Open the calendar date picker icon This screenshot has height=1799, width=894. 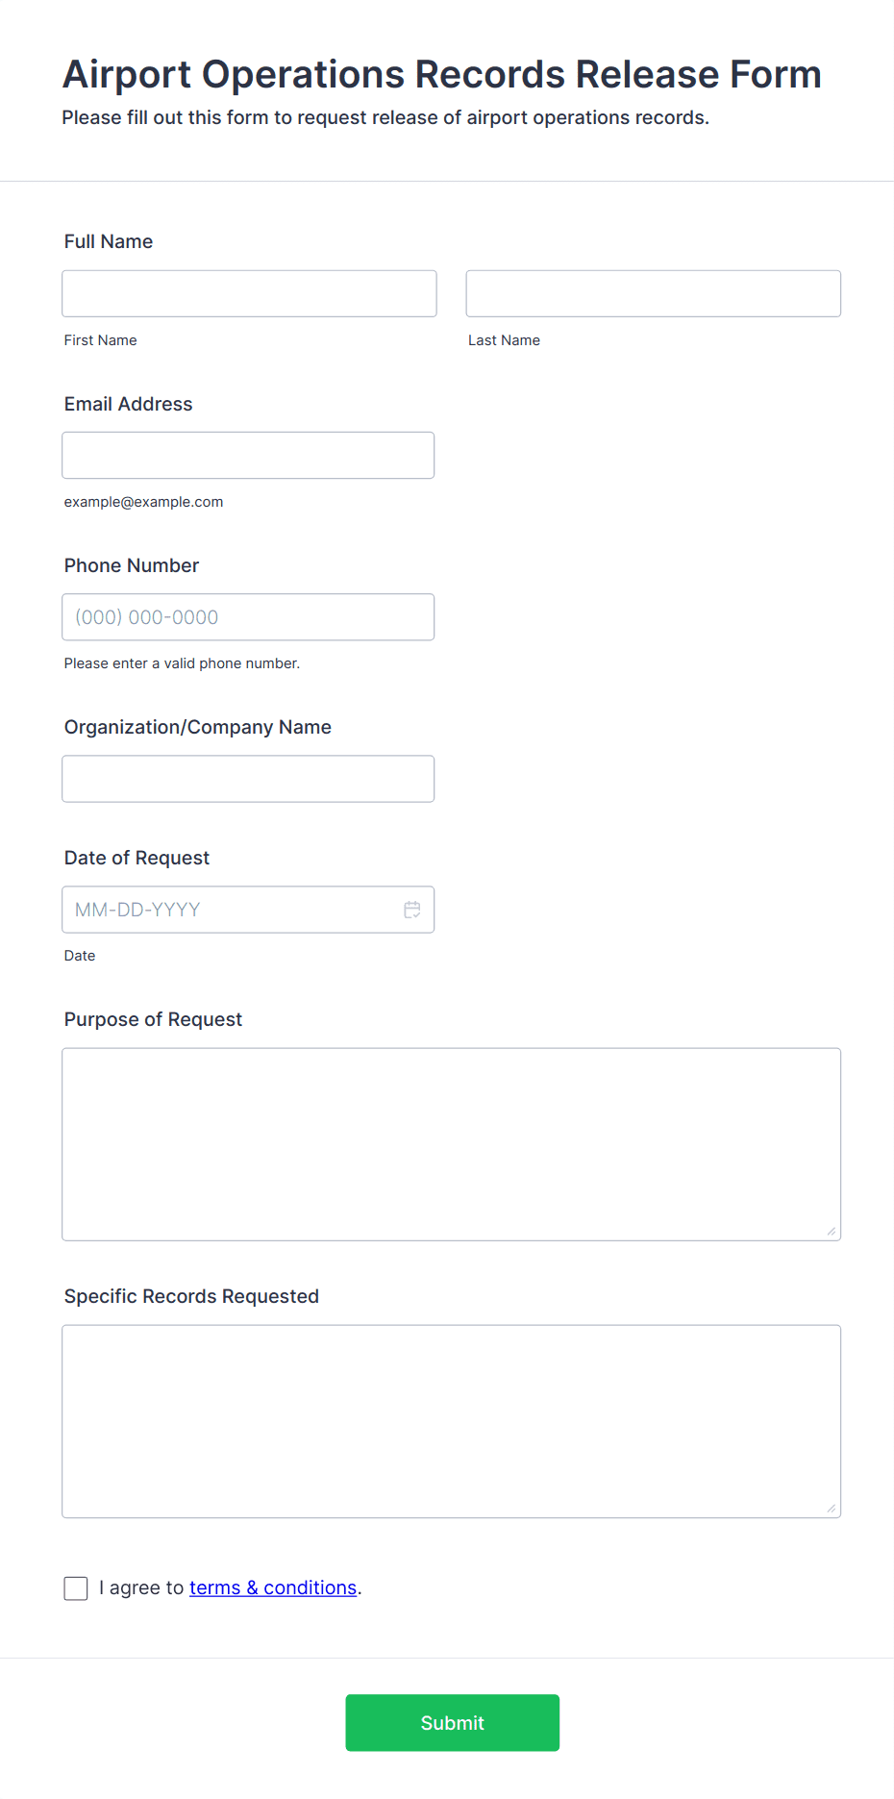tap(412, 910)
